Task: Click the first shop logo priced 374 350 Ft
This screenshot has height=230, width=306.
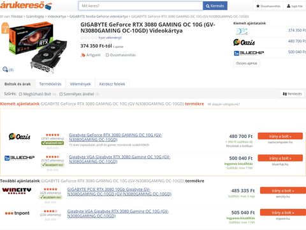Action: [x=242, y=31]
